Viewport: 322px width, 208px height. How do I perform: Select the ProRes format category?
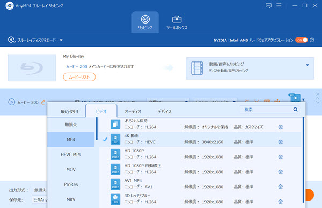pos(71,184)
